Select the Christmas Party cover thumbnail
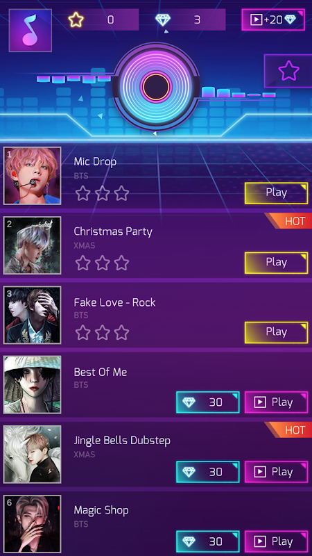The width and height of the screenshot is (312, 556). 32,245
